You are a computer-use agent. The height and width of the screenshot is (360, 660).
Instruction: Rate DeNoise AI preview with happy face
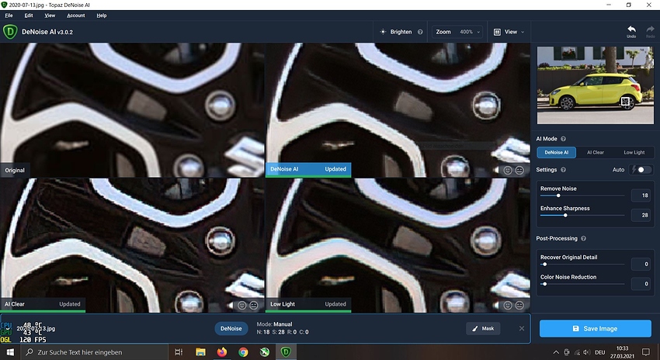click(508, 169)
